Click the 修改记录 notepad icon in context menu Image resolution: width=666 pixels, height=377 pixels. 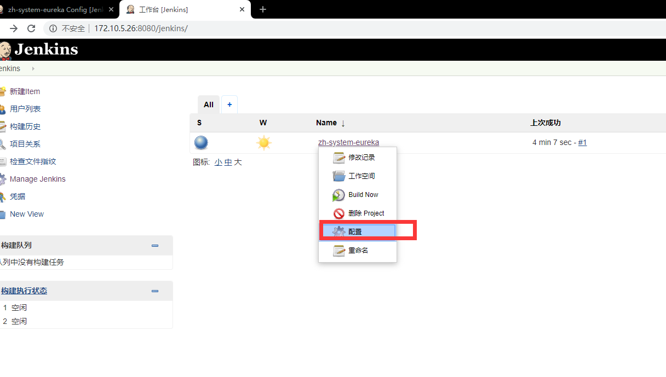pos(339,158)
